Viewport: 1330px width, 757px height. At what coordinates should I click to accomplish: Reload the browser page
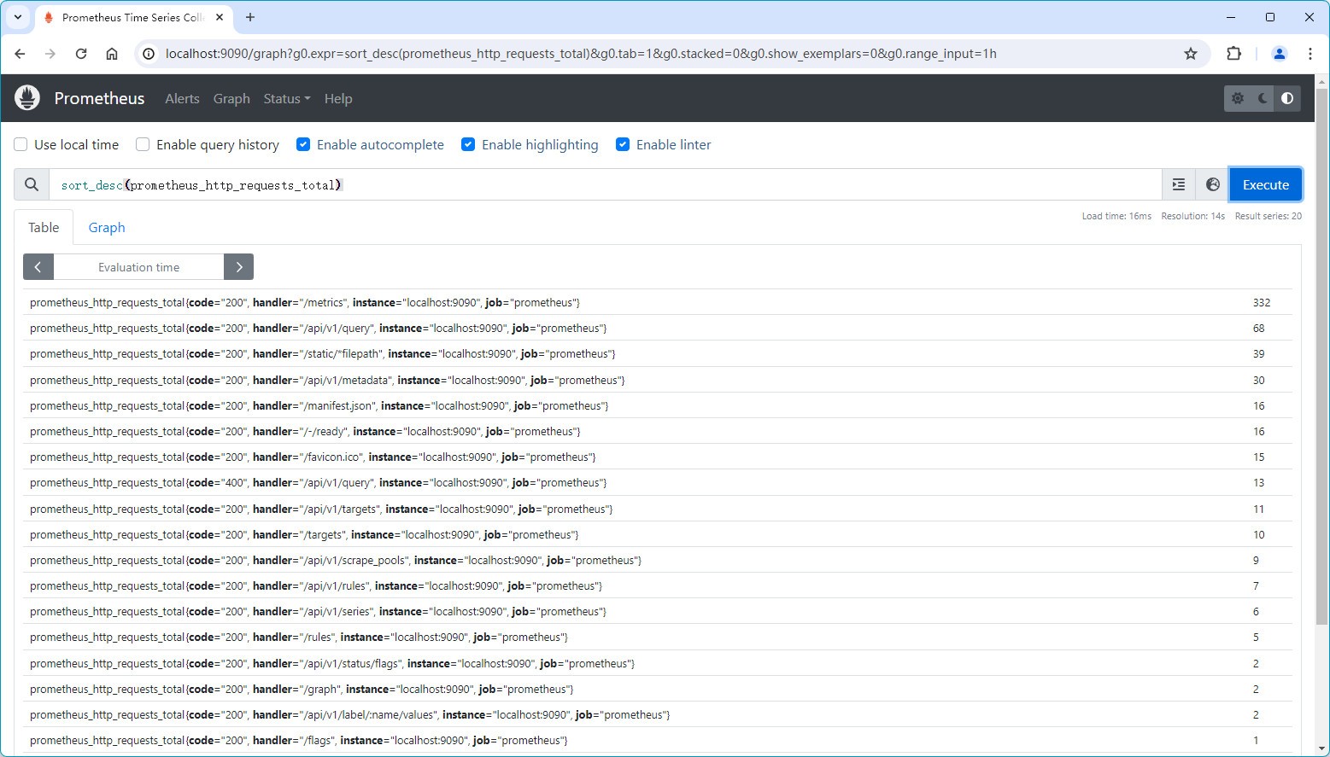[x=81, y=54]
